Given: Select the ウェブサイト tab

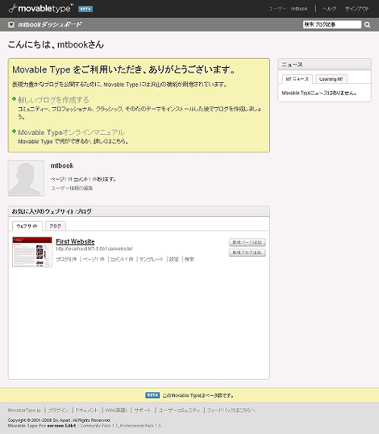Looking at the screenshot, I should pos(27,226).
